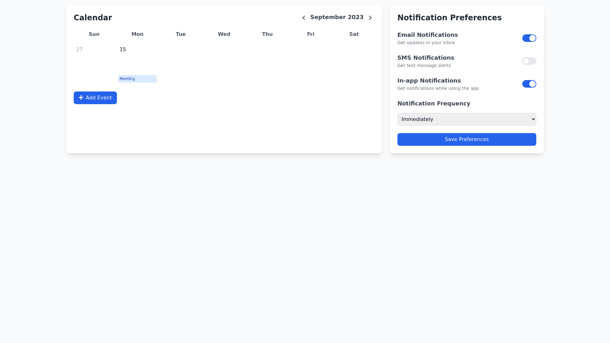Click the Mon column header
The image size is (610, 343).
click(137, 34)
